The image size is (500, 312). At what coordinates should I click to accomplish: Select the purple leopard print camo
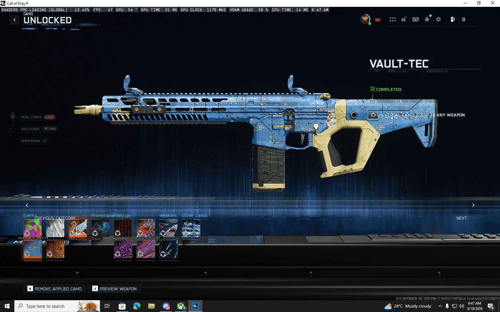(123, 249)
